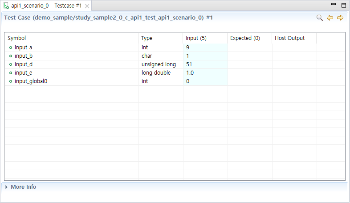Edit the input value 9 for input_a
The height and width of the screenshot is (203, 350).
click(x=205, y=48)
